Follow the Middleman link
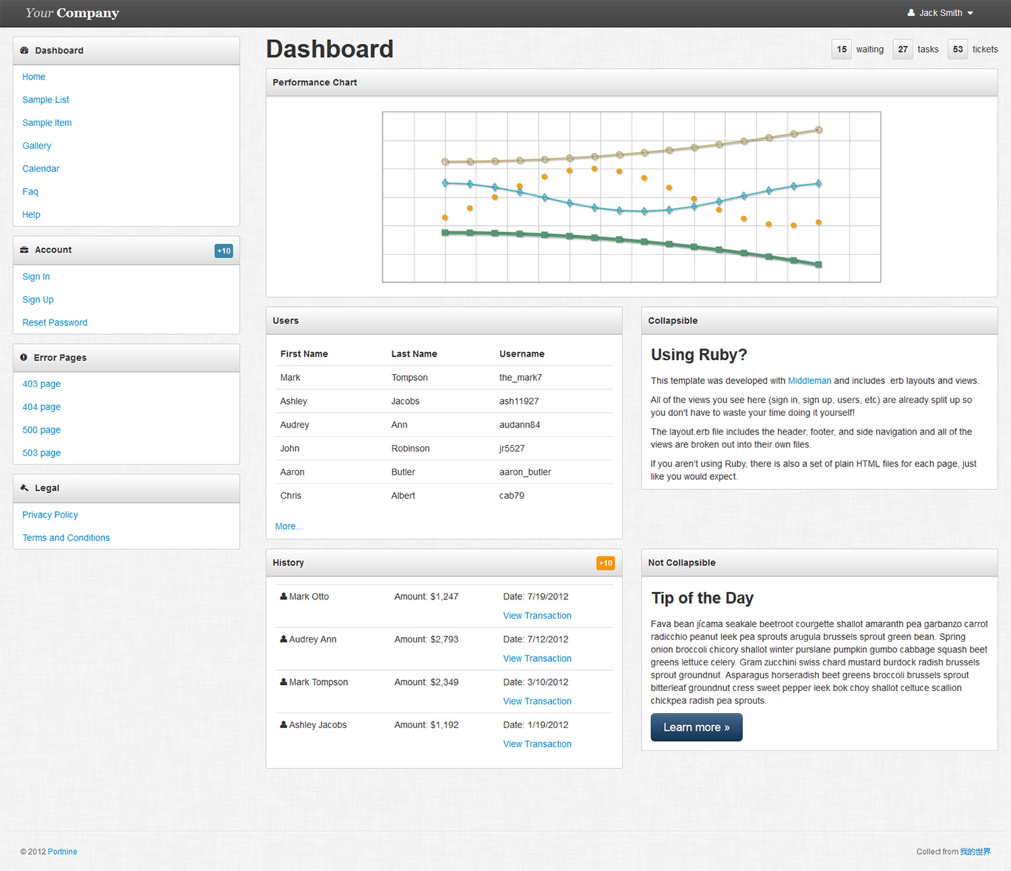Image resolution: width=1011 pixels, height=871 pixels. pos(809,381)
